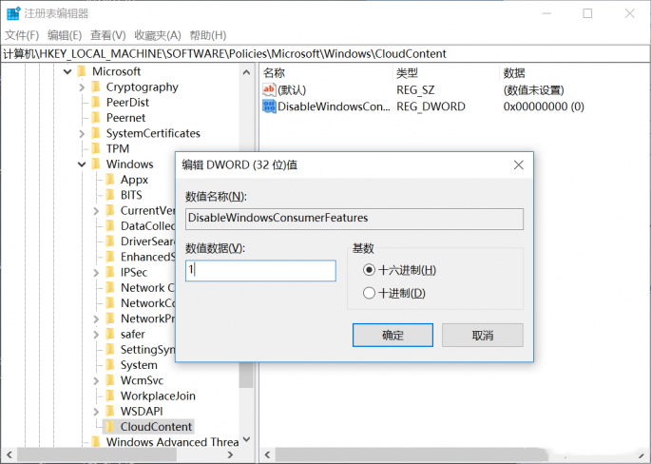The image size is (651, 464).
Task: Click the SystemCertificates folder icon
Action: [x=96, y=133]
